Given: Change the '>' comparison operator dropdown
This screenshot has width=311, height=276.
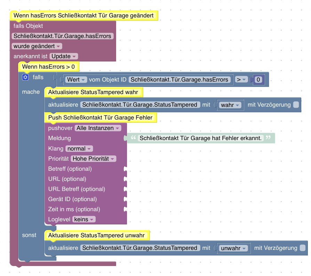Looking at the screenshot, I should 241,79.
